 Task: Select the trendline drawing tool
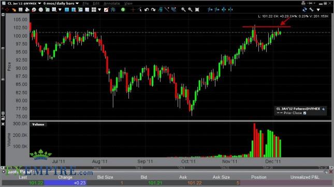(x=167, y=10)
